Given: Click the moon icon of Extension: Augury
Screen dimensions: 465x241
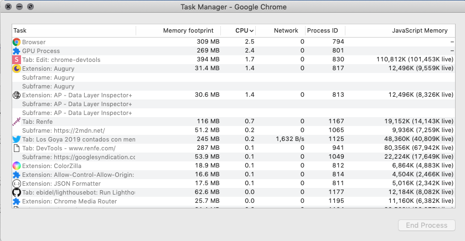Looking at the screenshot, I should coord(17,69).
